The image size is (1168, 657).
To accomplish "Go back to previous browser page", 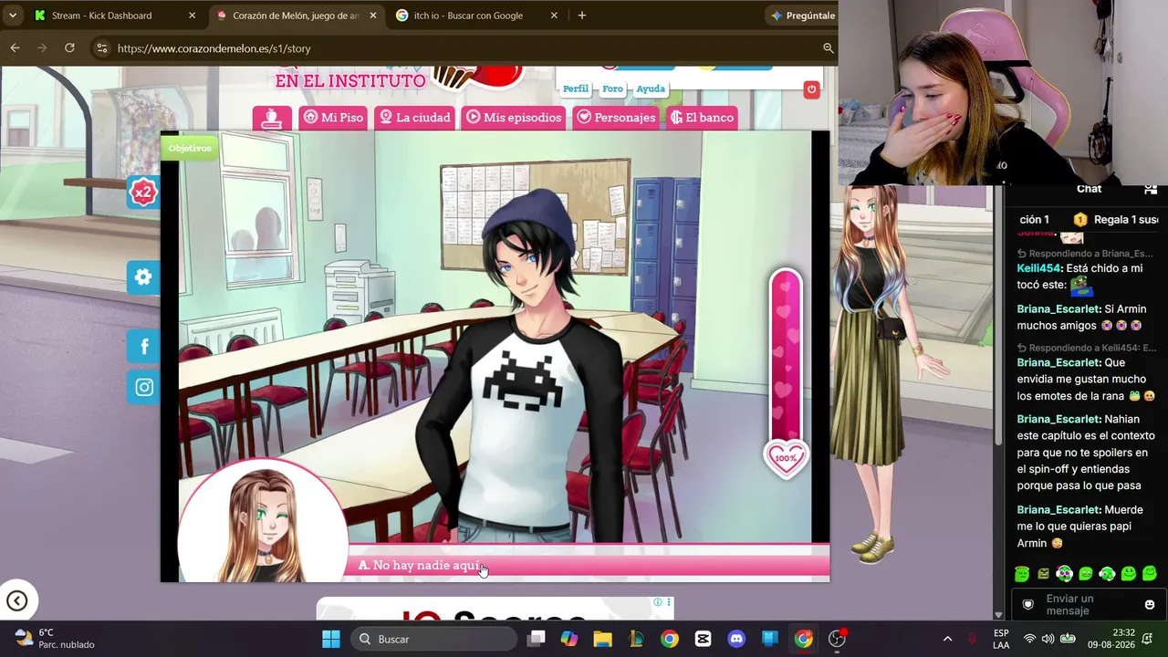I will click(16, 48).
